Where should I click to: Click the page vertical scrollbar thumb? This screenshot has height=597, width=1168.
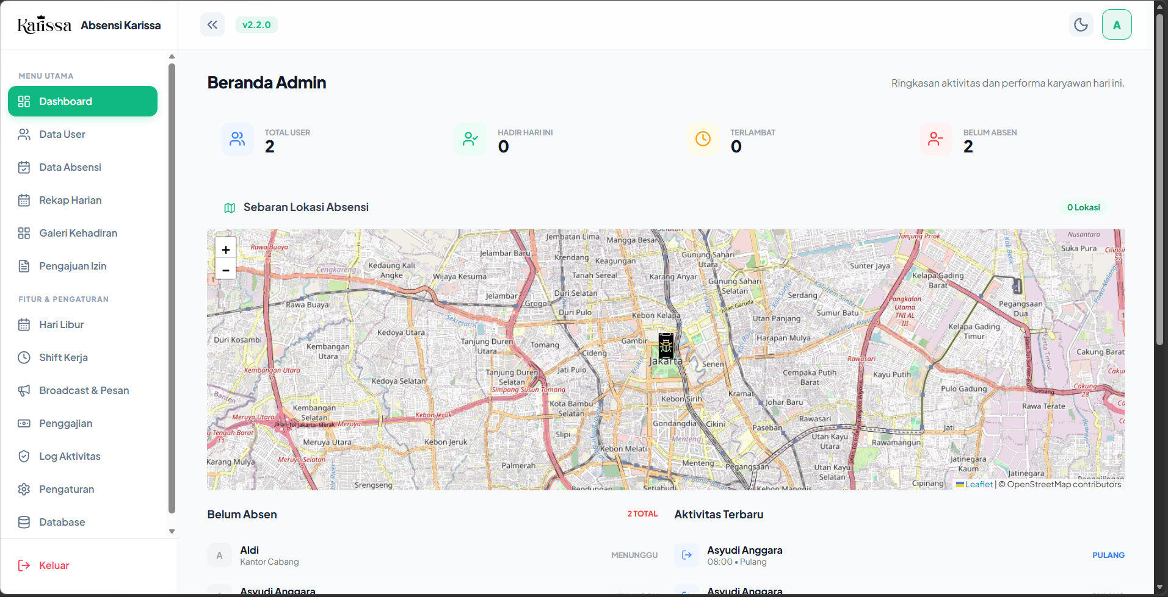[x=1159, y=179]
